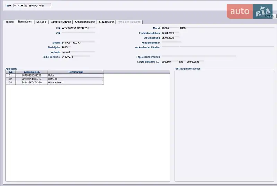The height and width of the screenshot is (186, 277).
Task: Click the FIN number input field
Action: point(37,6)
